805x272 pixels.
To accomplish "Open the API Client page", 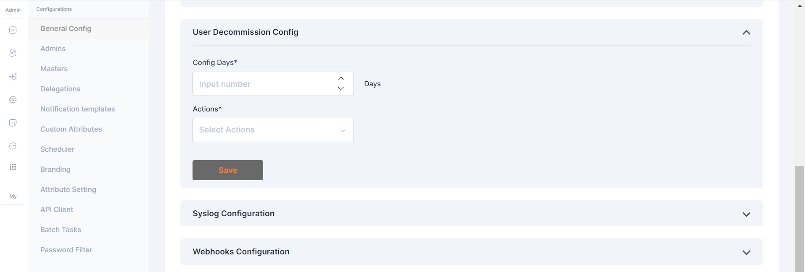I will pos(57,210).
